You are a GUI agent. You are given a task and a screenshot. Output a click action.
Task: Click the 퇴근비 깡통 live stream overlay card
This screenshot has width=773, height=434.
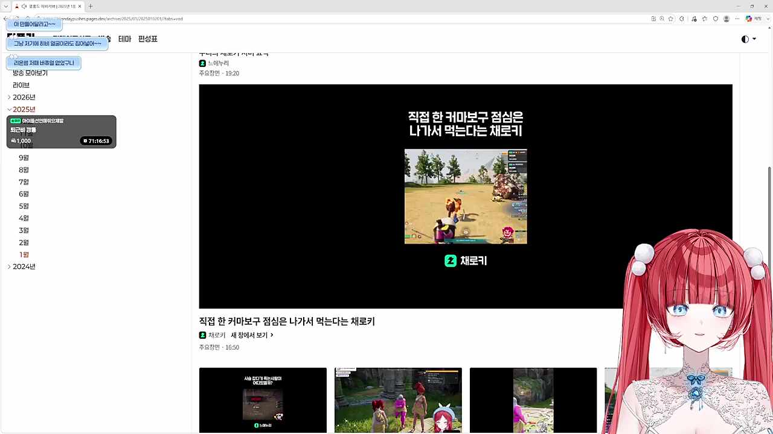click(x=61, y=131)
